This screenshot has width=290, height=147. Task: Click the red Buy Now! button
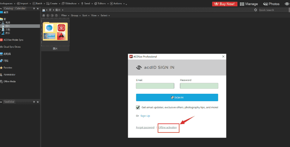coord(224,4)
